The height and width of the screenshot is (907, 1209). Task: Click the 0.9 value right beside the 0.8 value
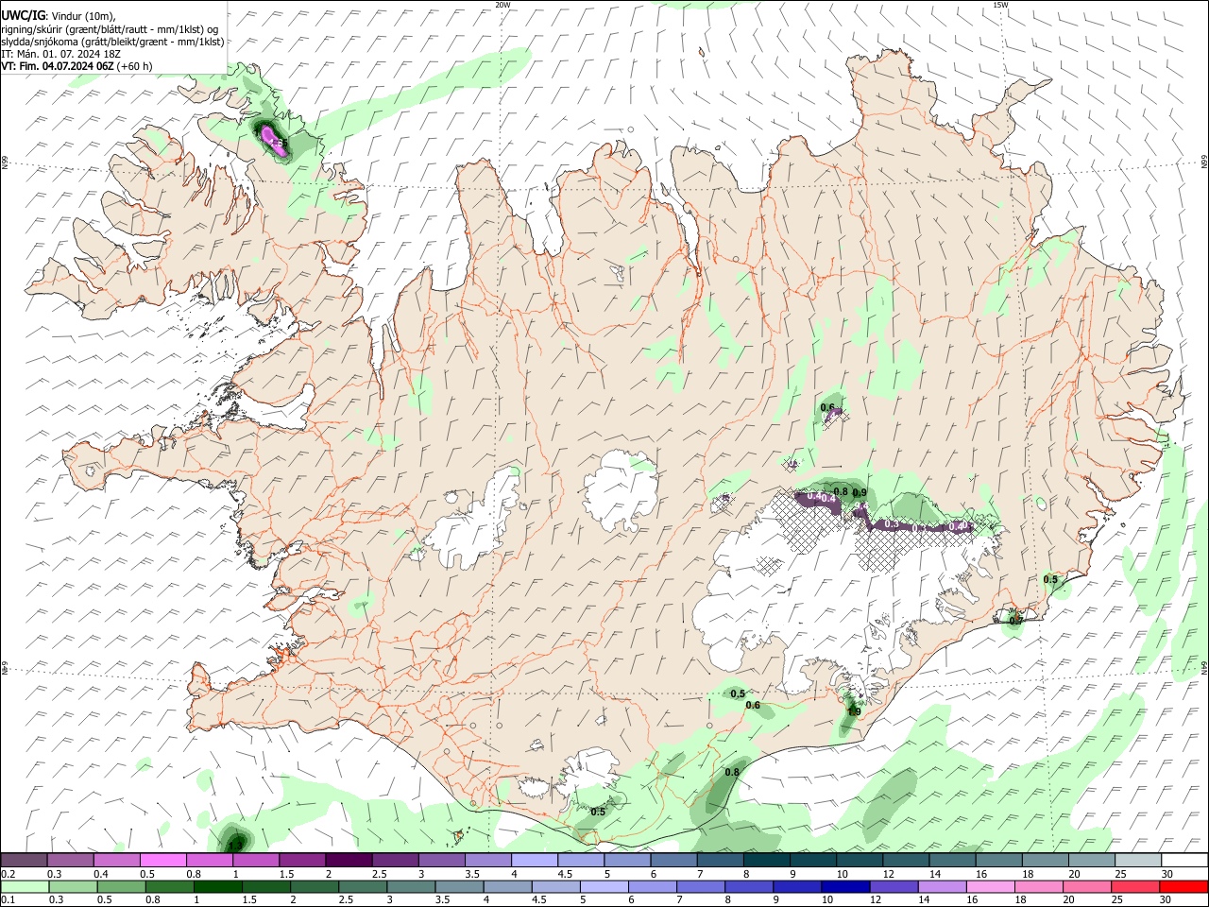click(x=860, y=492)
